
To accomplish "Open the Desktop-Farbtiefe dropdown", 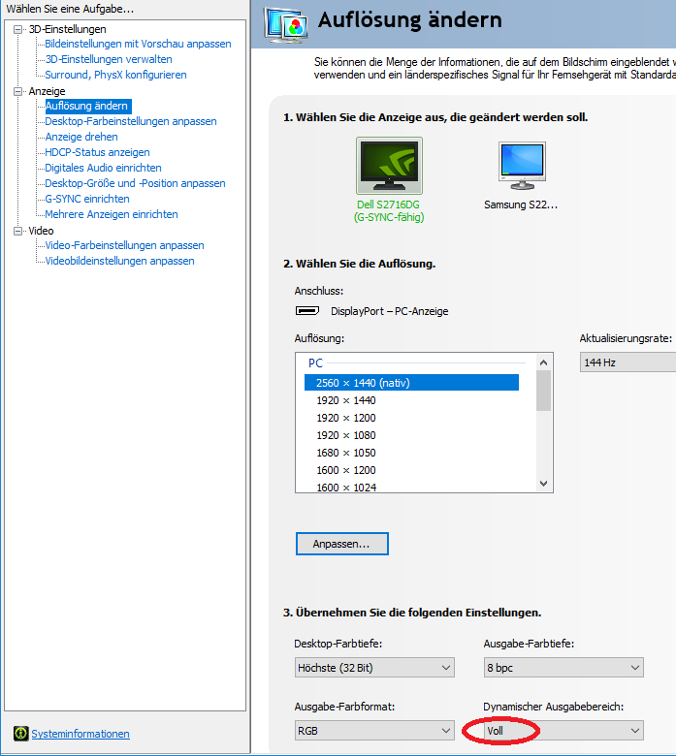I will coord(374,667).
